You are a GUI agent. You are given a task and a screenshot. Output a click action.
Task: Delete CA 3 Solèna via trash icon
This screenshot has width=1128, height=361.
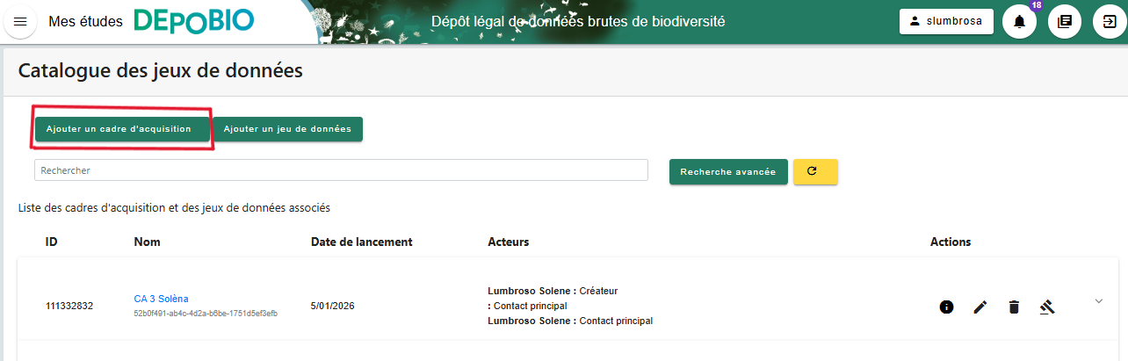(x=1014, y=307)
